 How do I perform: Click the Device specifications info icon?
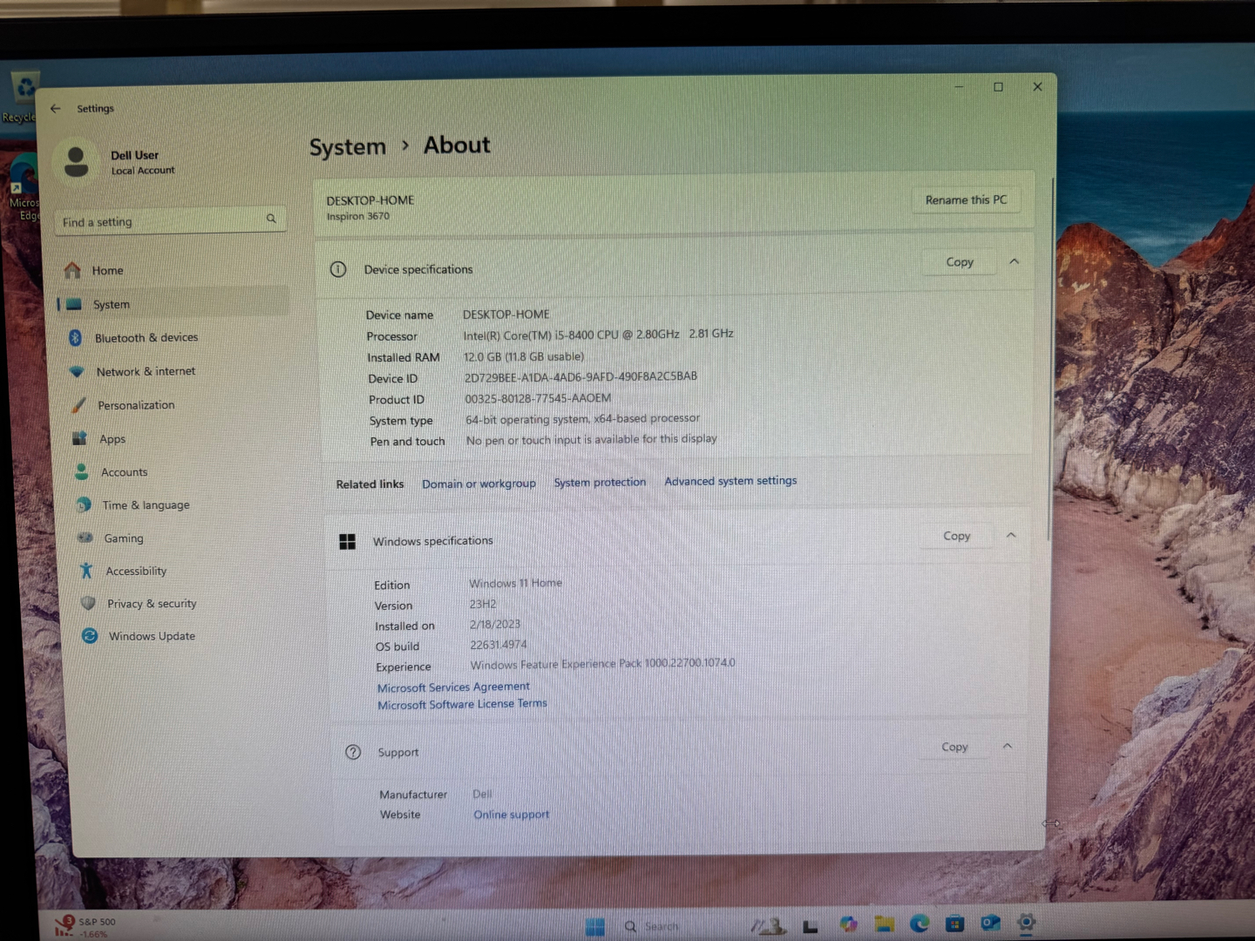click(x=338, y=269)
